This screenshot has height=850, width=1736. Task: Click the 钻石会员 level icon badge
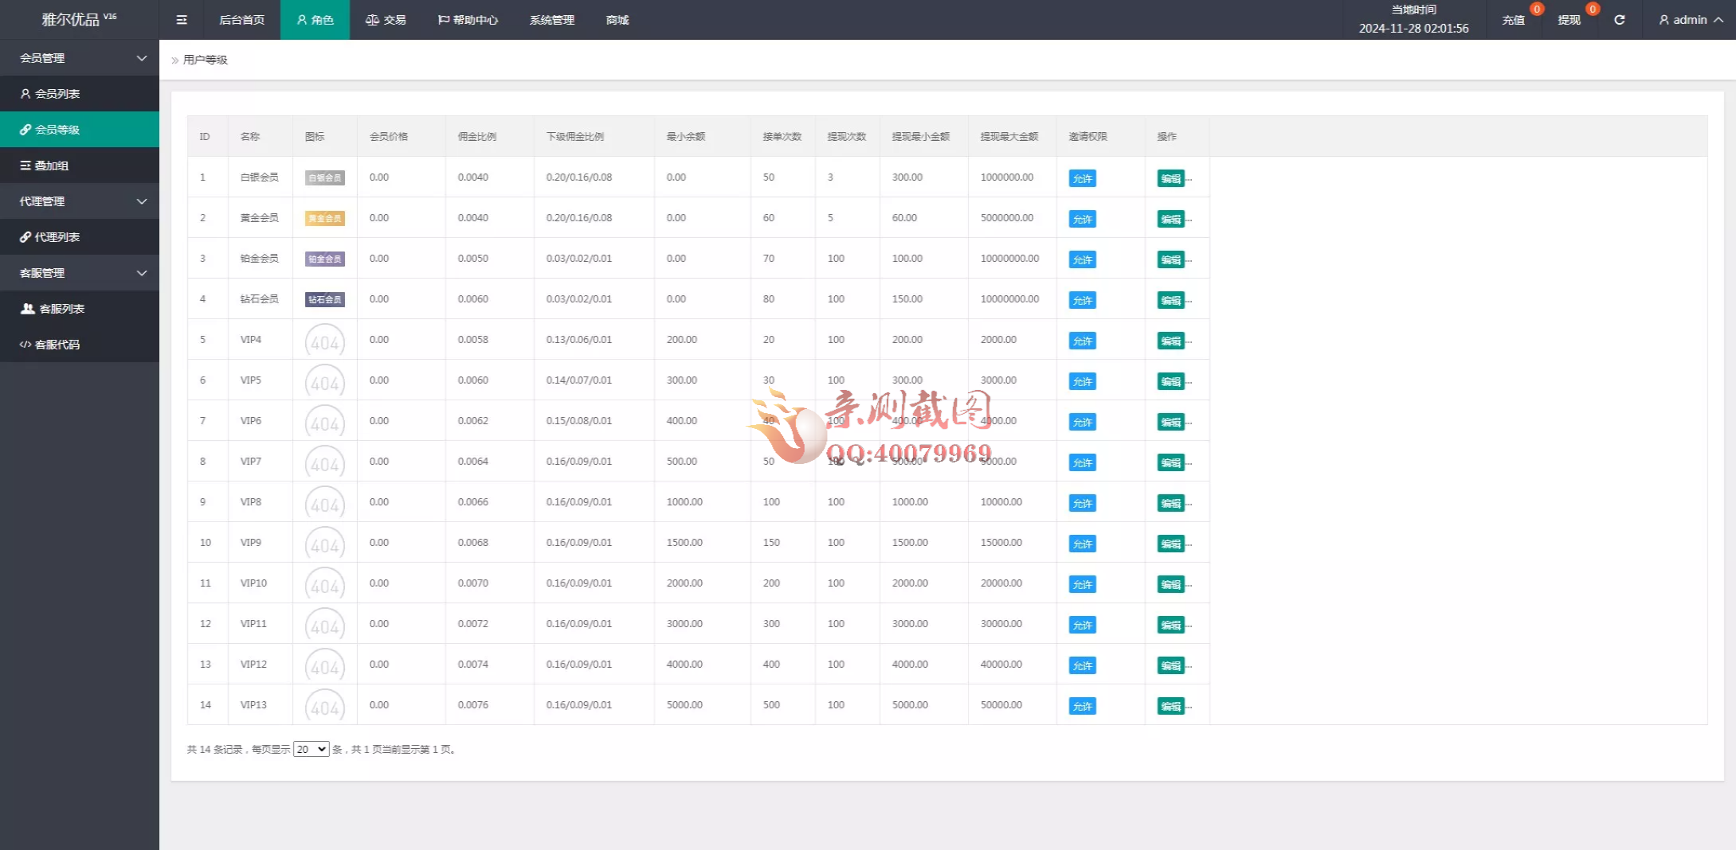(x=324, y=300)
